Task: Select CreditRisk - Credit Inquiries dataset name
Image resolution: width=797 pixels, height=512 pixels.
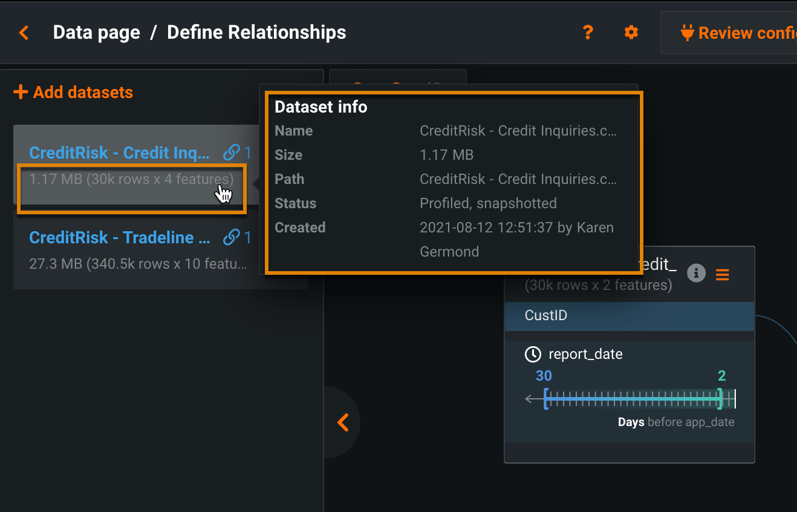Action: [x=120, y=153]
